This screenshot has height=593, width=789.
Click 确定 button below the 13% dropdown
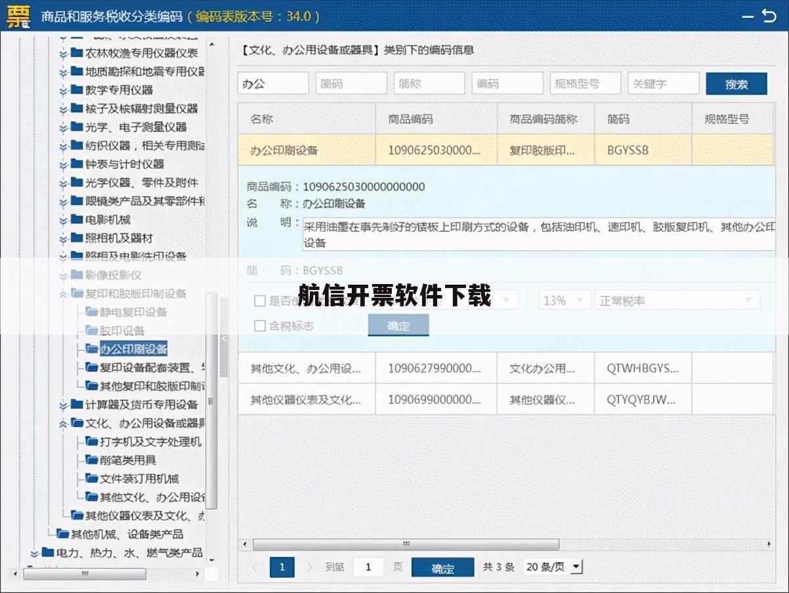pos(398,325)
